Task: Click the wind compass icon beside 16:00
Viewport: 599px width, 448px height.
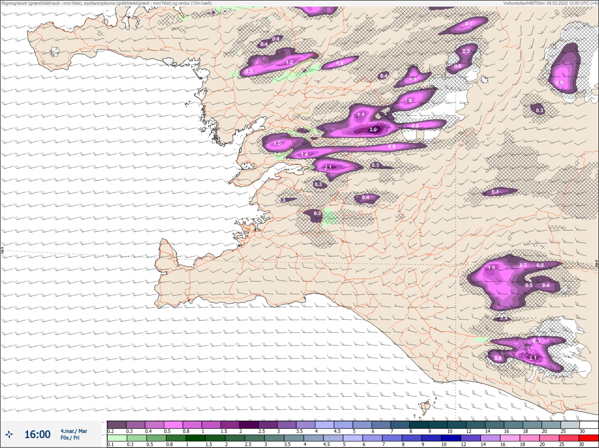Action: click(x=8, y=435)
